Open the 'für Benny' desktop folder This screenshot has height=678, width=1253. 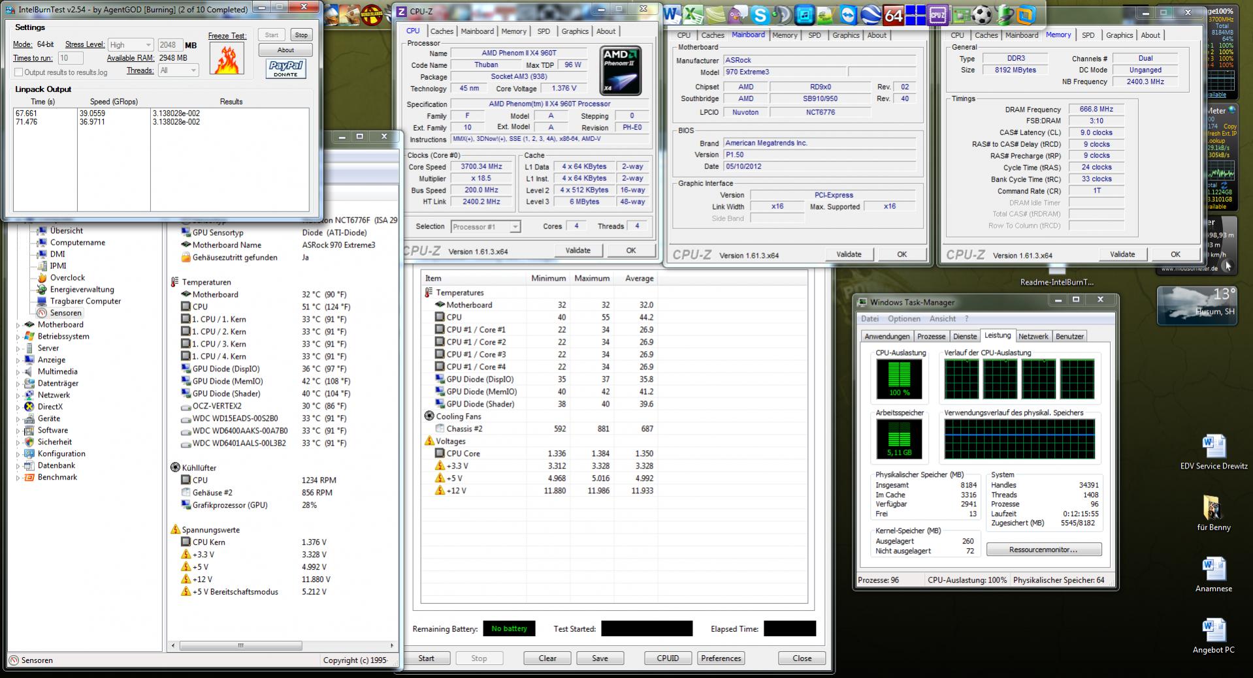(1214, 513)
